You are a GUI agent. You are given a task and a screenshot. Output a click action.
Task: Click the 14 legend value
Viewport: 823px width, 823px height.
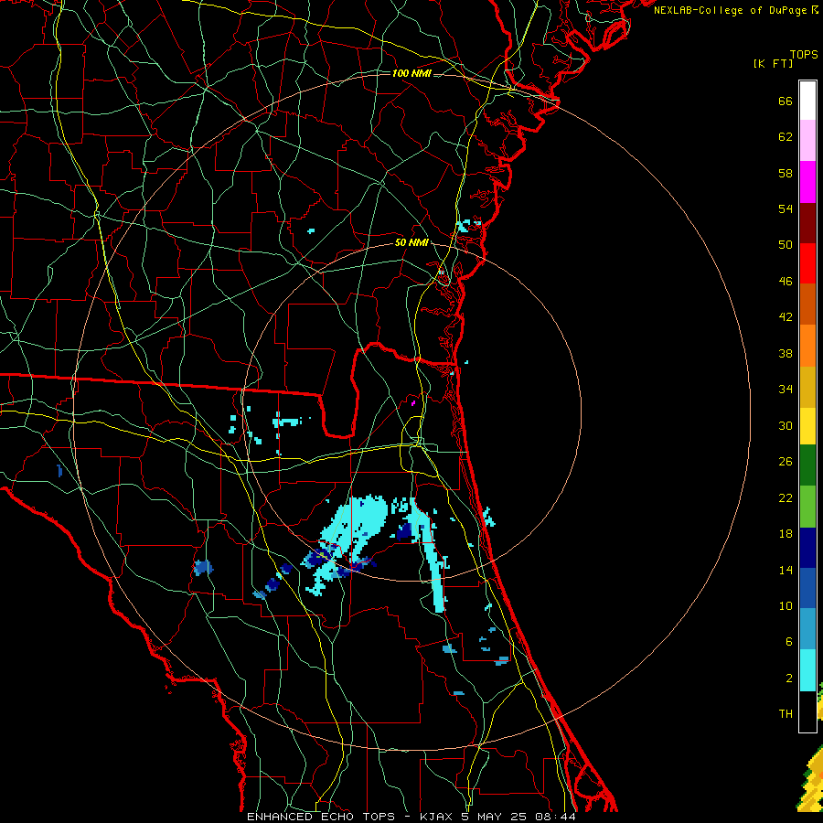coord(786,570)
